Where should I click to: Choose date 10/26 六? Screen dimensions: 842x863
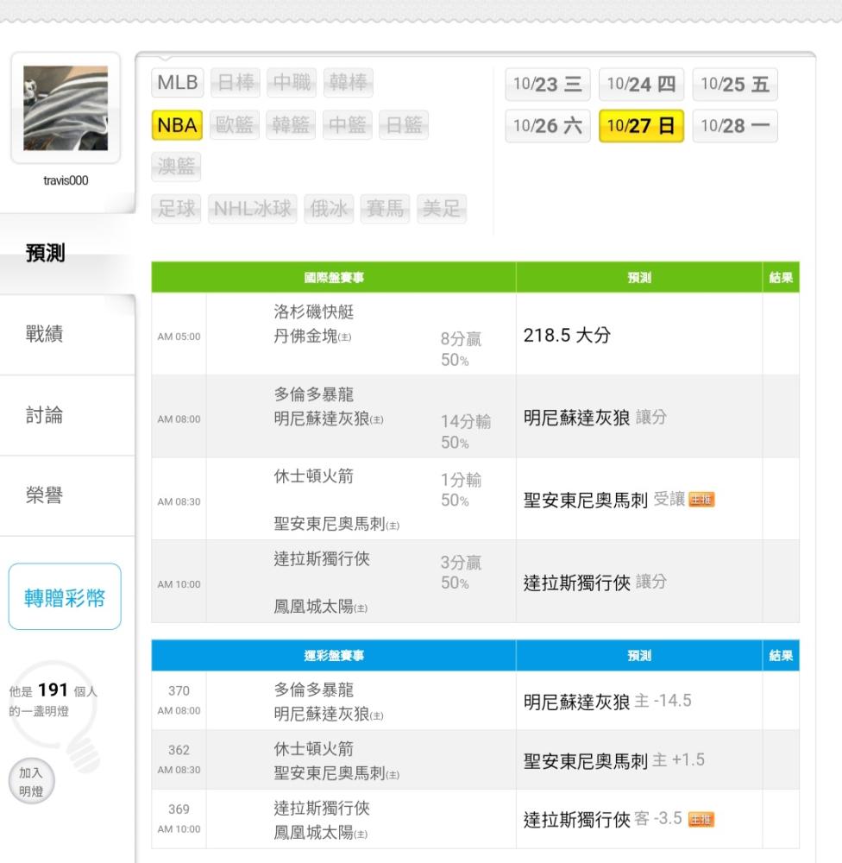point(546,126)
